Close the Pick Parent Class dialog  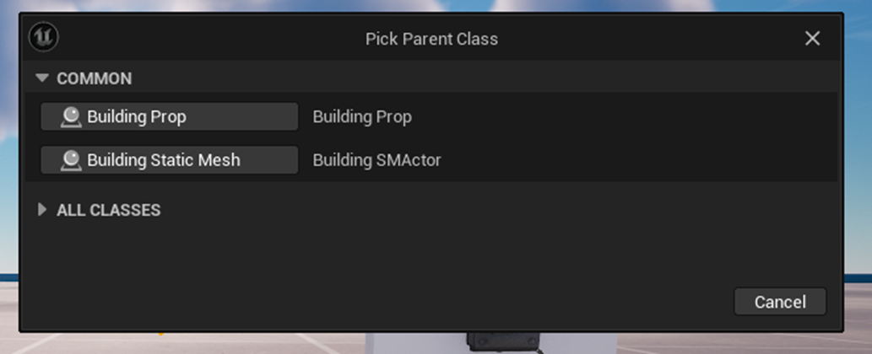click(812, 39)
